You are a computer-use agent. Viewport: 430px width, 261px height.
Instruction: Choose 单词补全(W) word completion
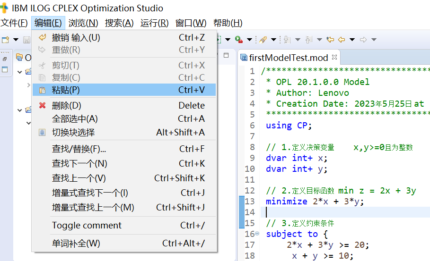pyautogui.click(x=124, y=243)
